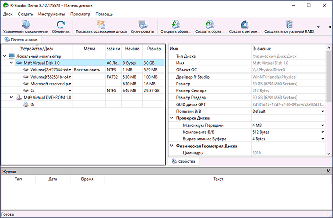Collapse the Проверка Диска section
333x218 pixels.
pyautogui.click(x=172, y=118)
